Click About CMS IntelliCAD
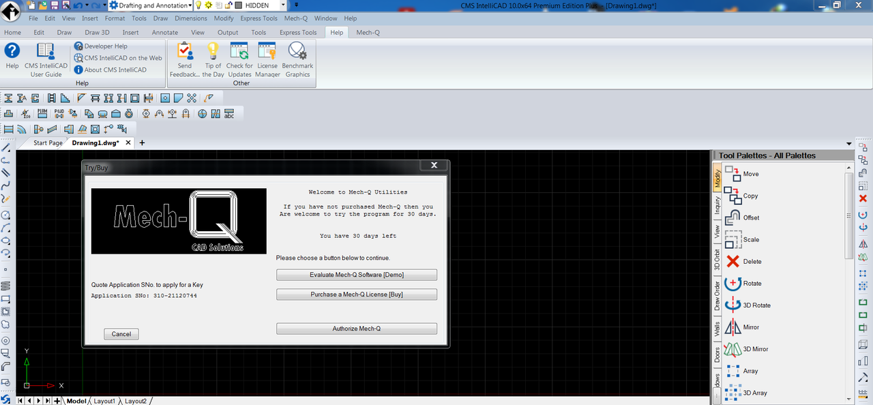873x405 pixels. tap(110, 70)
